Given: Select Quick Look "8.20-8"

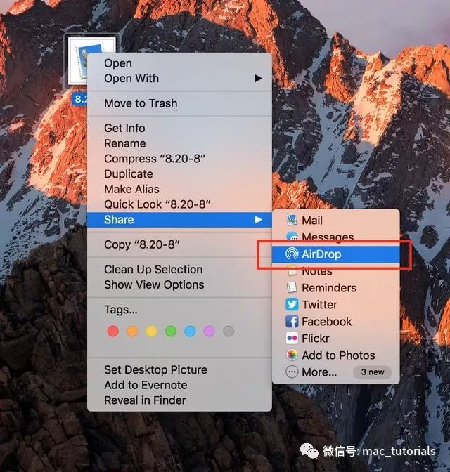Looking at the screenshot, I should pos(157,204).
